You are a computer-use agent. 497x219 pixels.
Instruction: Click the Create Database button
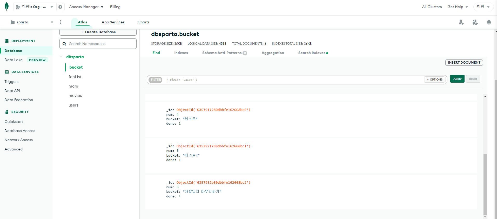pyautogui.click(x=98, y=32)
